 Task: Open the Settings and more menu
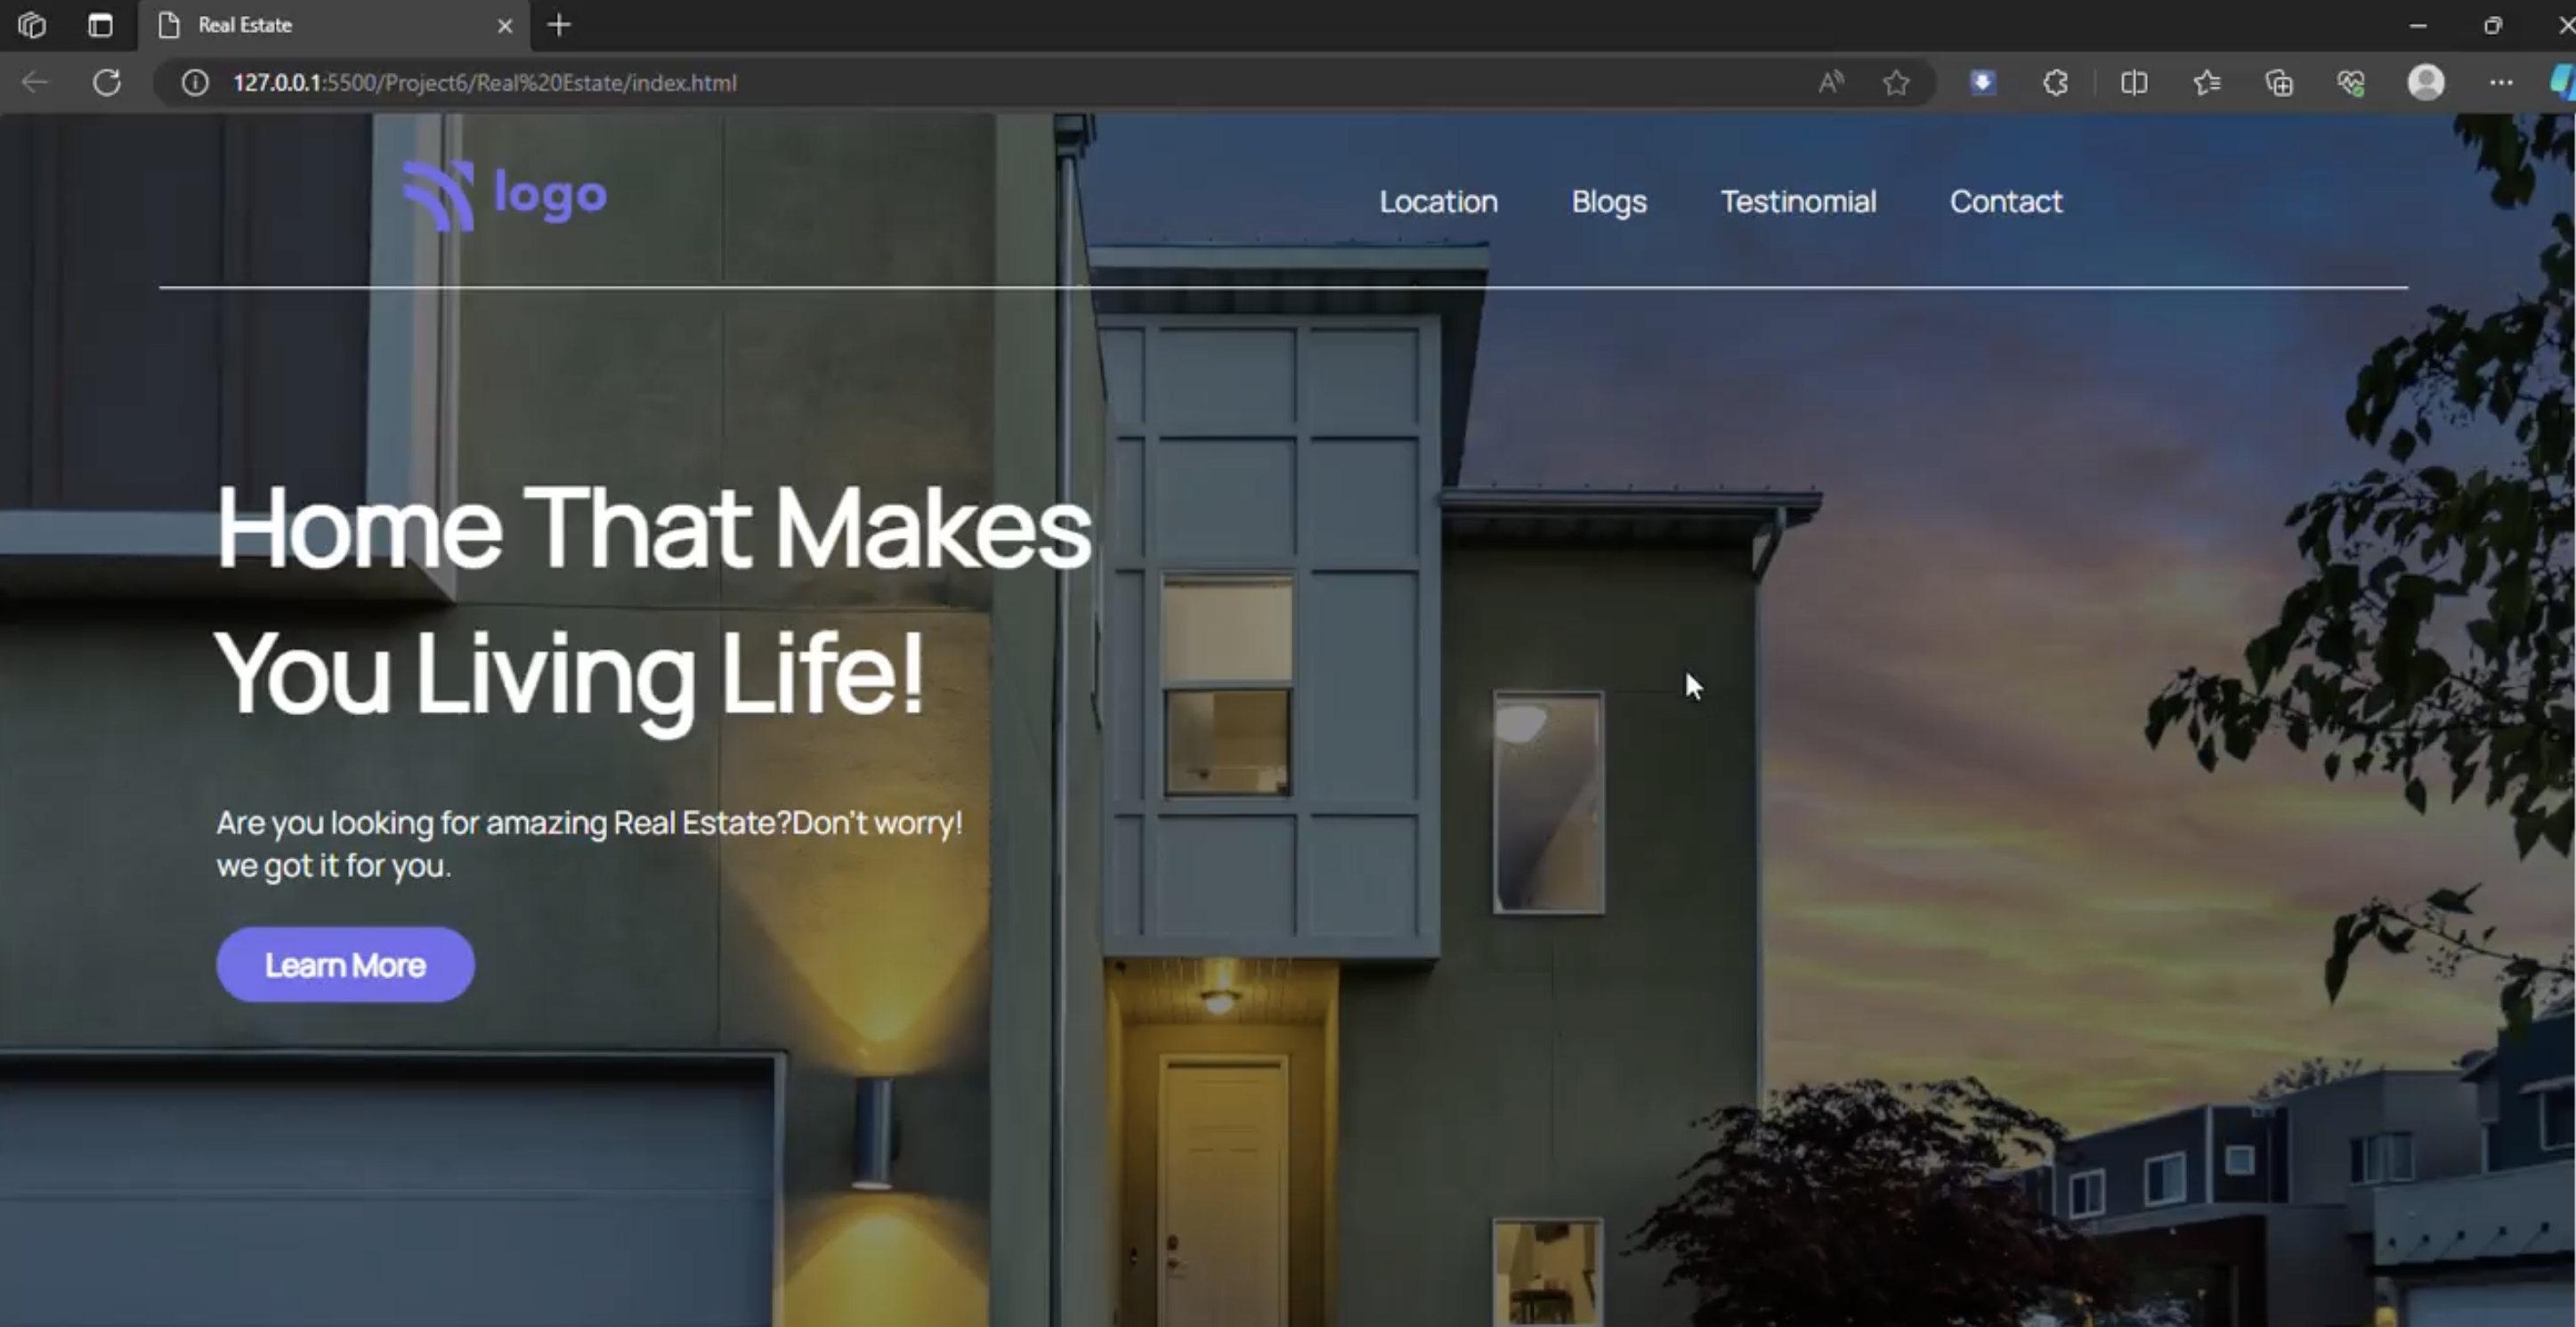tap(2501, 82)
